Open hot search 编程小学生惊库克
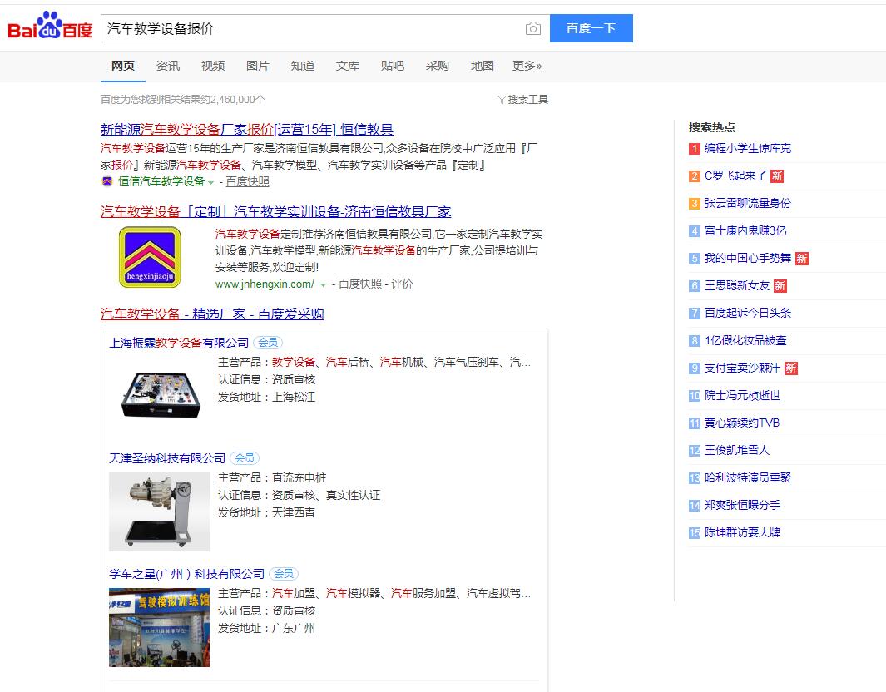This screenshot has height=692, width=886. pyautogui.click(x=748, y=148)
